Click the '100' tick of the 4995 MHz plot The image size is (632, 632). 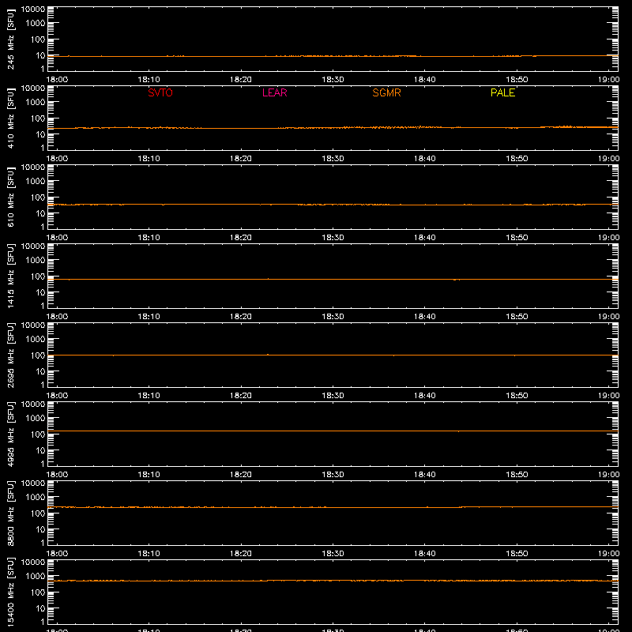[38, 434]
